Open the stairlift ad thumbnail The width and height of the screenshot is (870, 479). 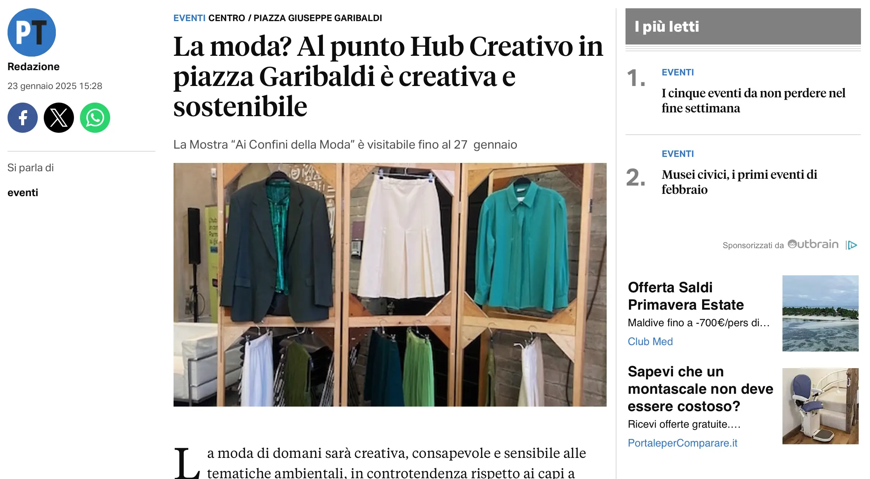coord(820,406)
